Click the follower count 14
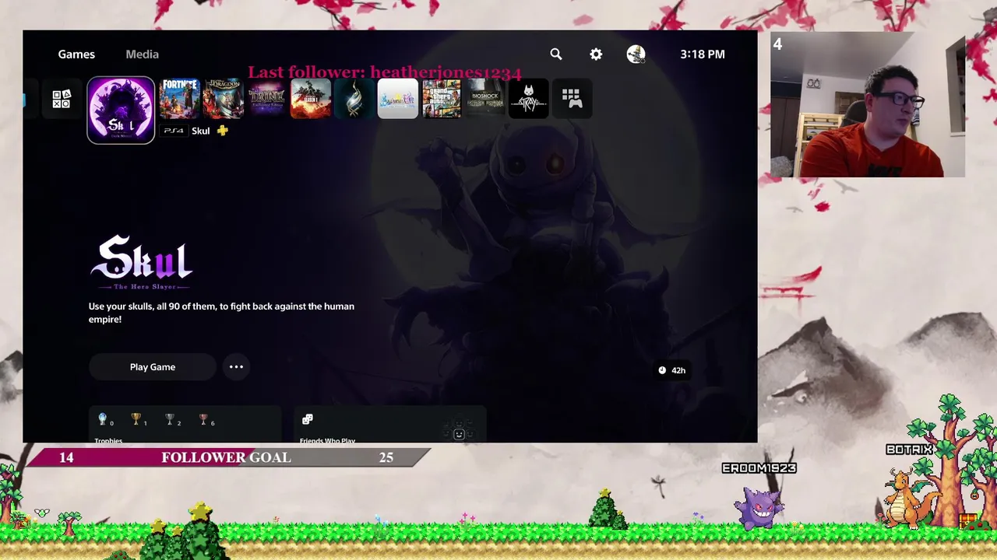The image size is (997, 560). click(66, 457)
